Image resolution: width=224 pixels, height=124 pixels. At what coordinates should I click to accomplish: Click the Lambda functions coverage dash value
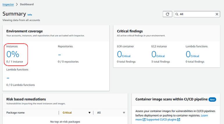(8, 78)
